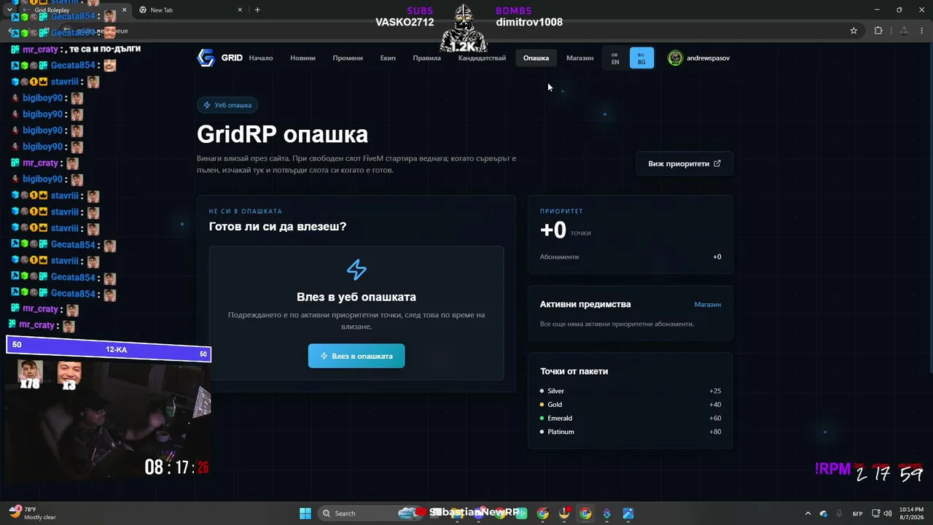Click the lightning icon above Влез в уеб опашката

click(x=356, y=270)
